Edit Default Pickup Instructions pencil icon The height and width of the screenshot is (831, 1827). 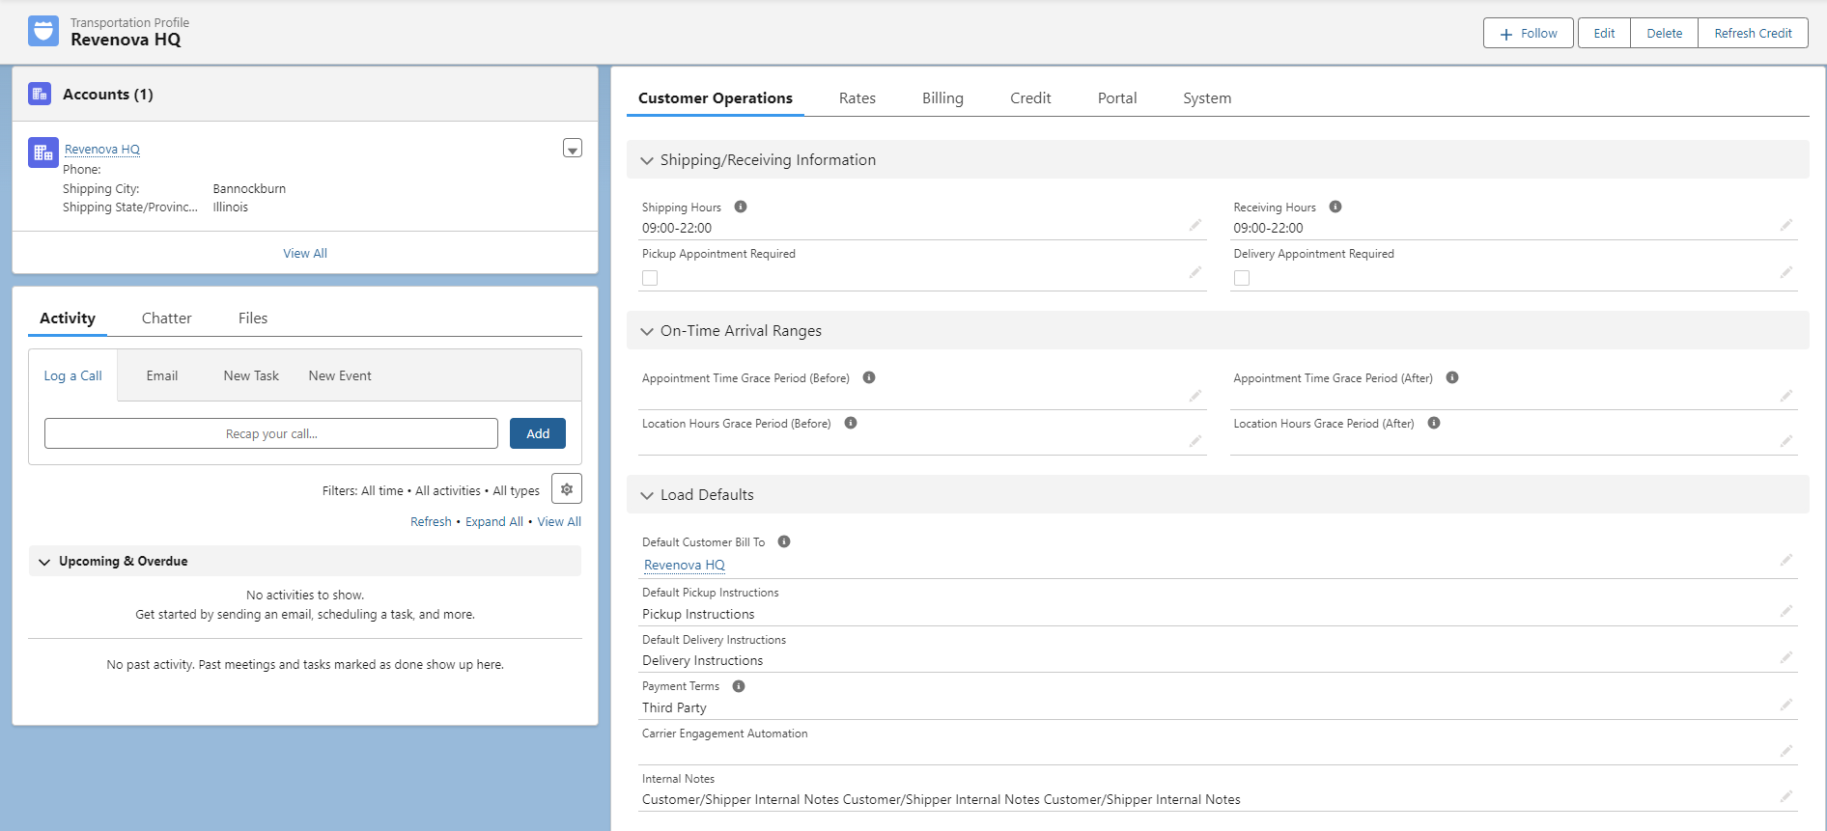point(1786,611)
